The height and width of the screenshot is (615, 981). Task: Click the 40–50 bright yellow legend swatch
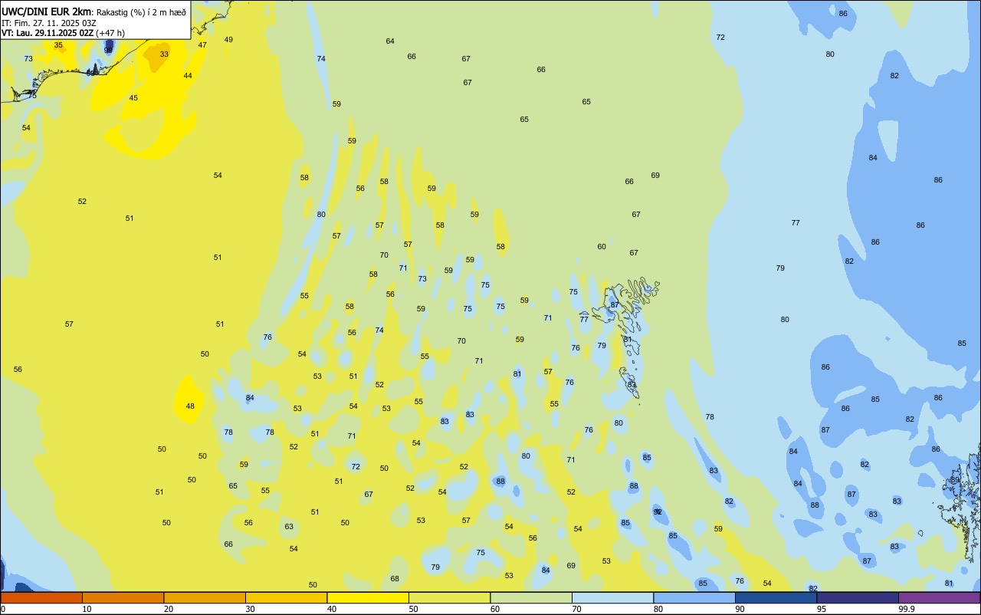pos(368,597)
